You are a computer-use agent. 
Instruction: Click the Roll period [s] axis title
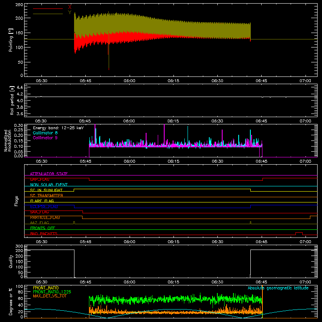12,100
